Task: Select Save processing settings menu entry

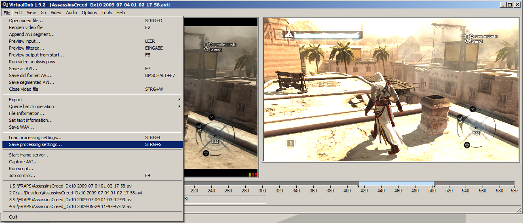Action: (x=36, y=144)
